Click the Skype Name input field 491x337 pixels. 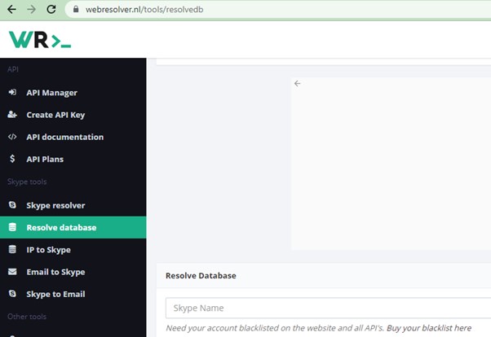328,308
